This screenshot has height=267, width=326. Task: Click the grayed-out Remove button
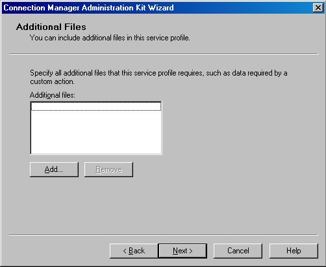(x=108, y=169)
